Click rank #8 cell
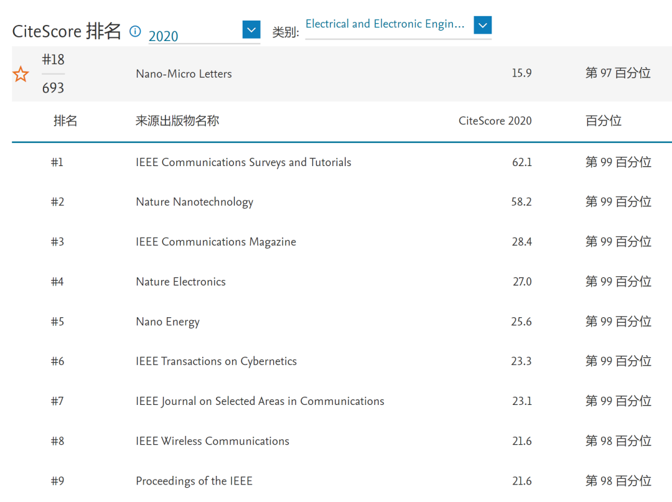 [x=57, y=441]
